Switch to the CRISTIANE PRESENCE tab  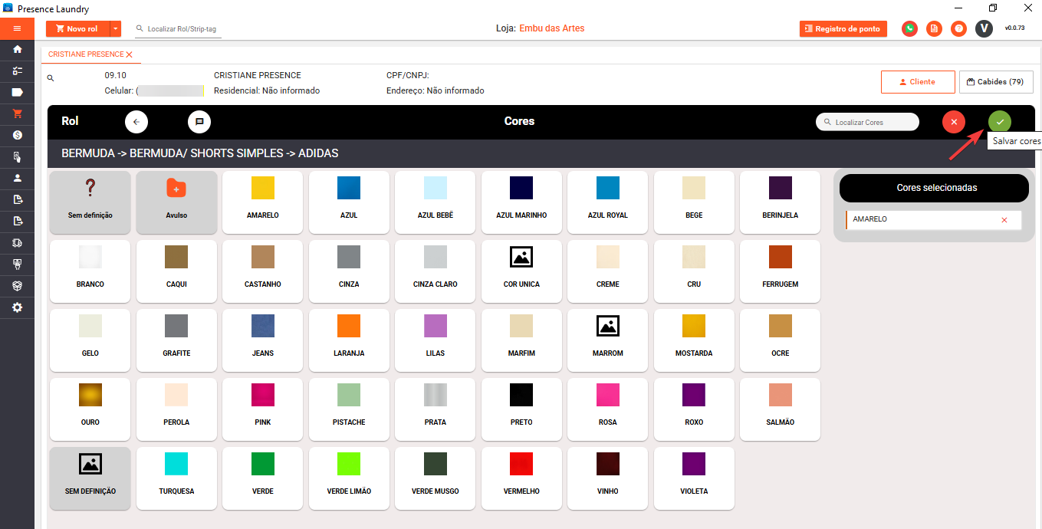85,54
